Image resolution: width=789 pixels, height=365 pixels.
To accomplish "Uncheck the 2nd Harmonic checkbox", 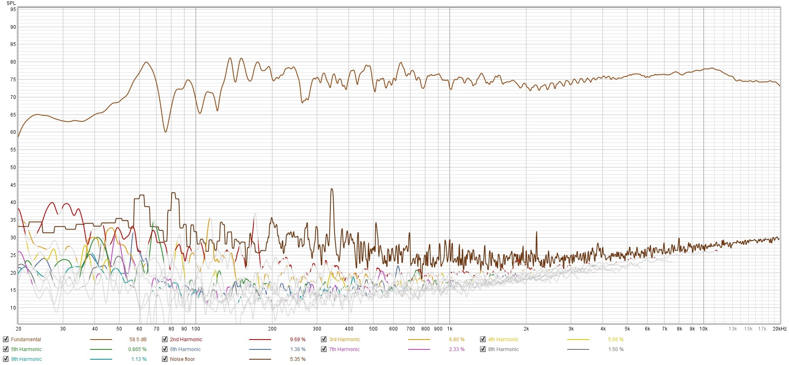I will pos(165,339).
